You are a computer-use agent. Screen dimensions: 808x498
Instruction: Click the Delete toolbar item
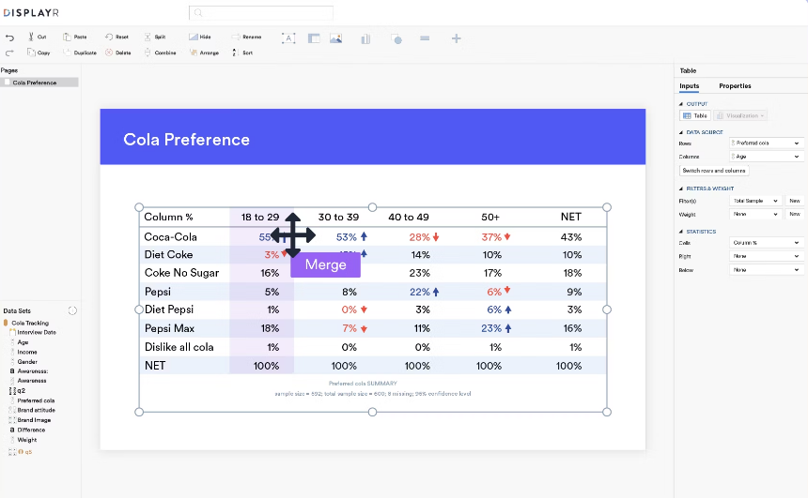click(x=118, y=53)
